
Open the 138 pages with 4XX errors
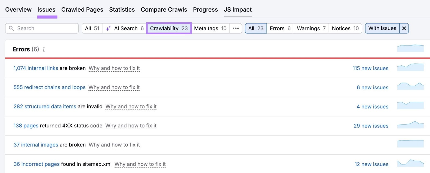26,126
